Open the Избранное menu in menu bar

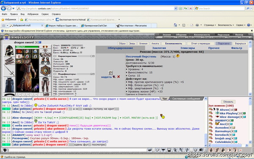[33, 14]
